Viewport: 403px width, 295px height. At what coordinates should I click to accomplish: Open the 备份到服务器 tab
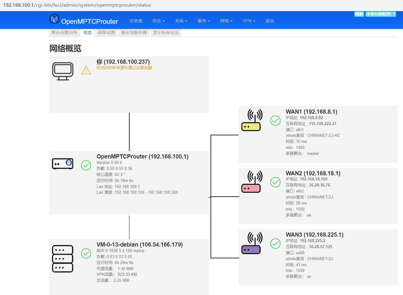[x=134, y=32]
